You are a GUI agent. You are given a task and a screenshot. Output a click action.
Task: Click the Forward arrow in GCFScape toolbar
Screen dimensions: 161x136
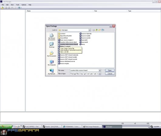tap(9, 8)
